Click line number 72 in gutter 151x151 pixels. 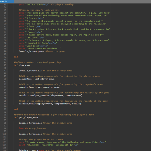pyautogui.click(x=5, y=57)
